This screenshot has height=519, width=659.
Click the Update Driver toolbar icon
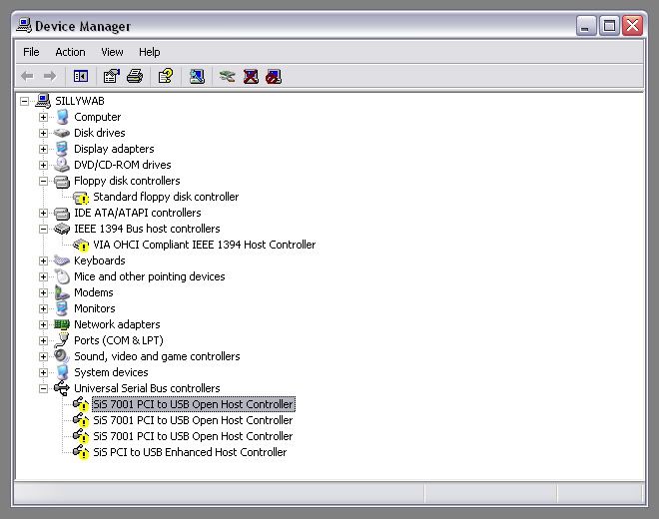228,76
